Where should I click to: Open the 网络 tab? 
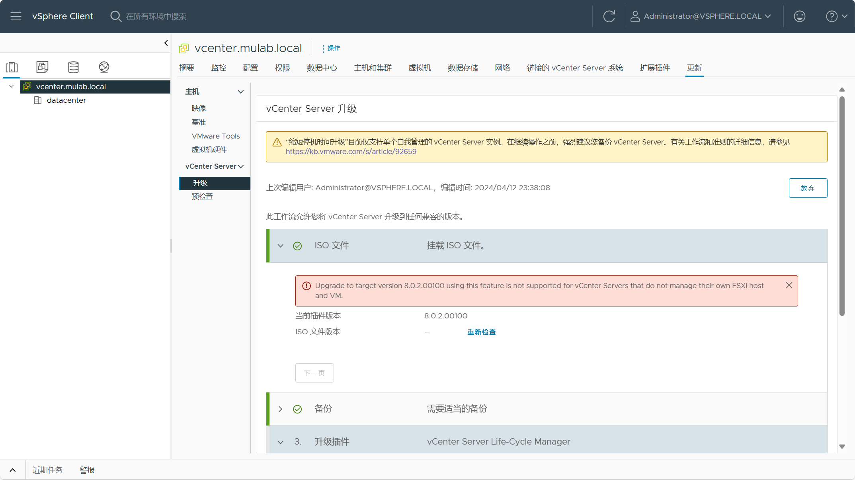(502, 68)
